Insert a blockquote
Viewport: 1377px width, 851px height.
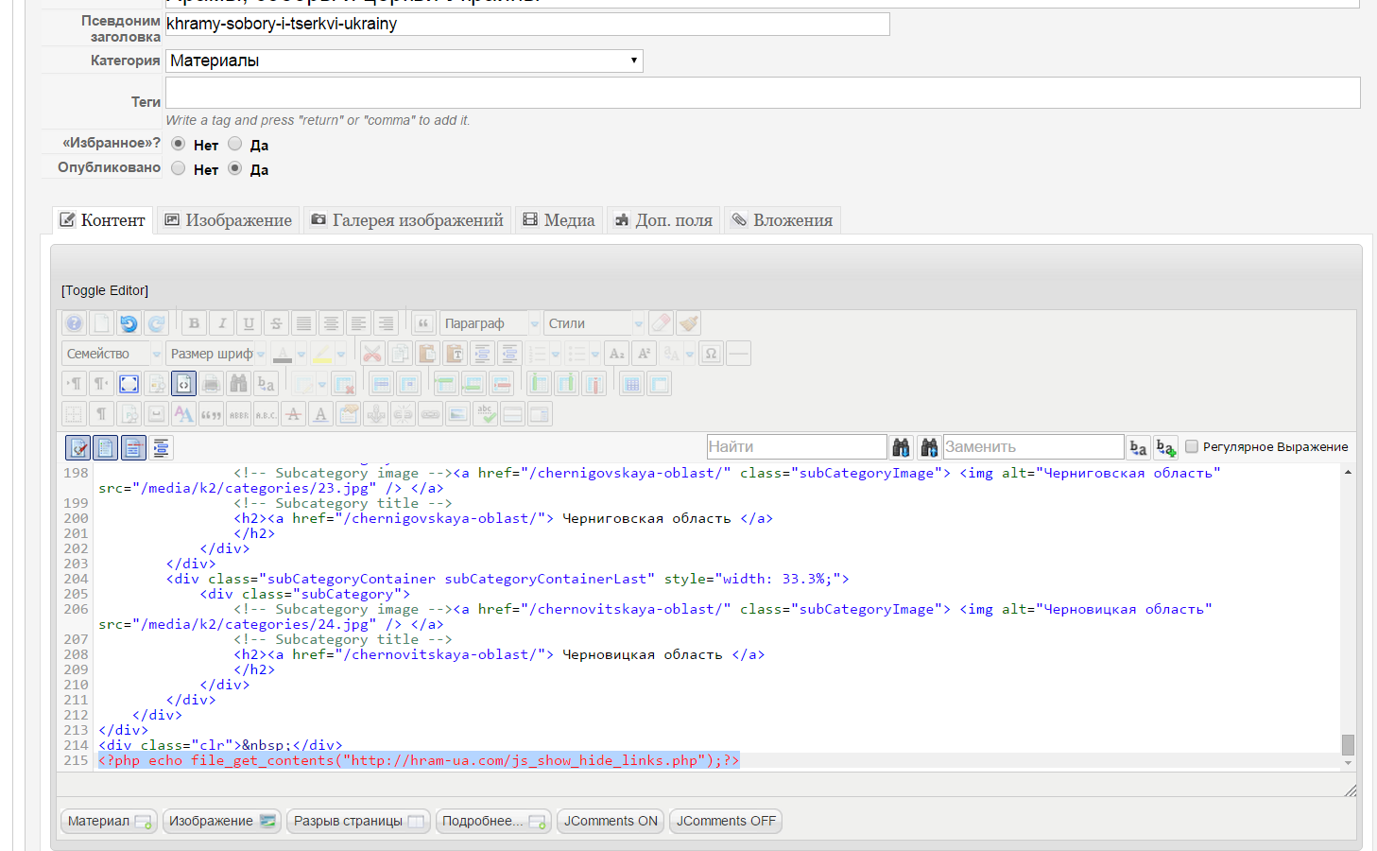click(x=423, y=323)
